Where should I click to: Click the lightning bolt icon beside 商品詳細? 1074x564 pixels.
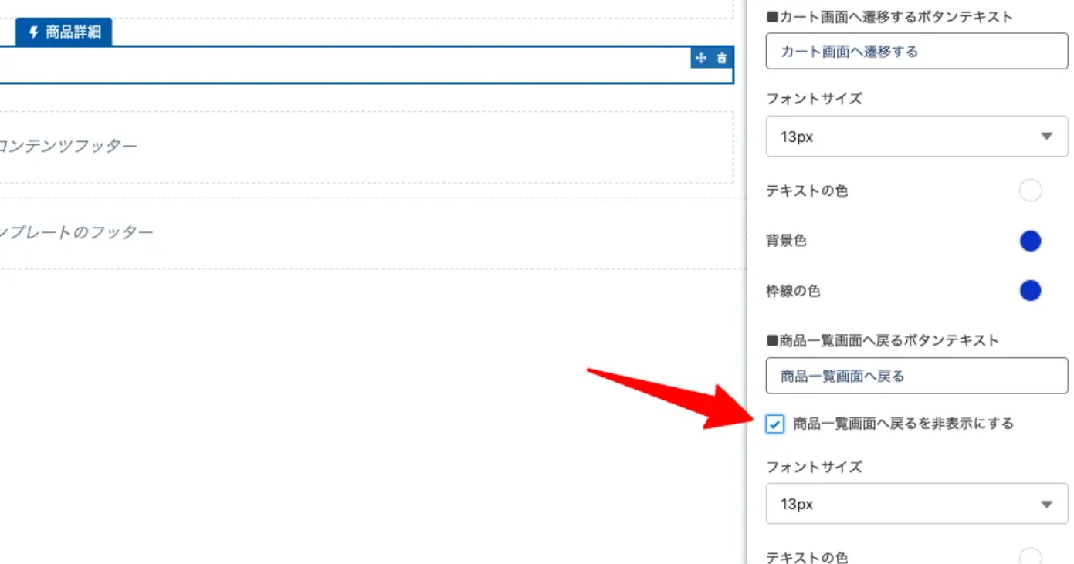[x=33, y=32]
